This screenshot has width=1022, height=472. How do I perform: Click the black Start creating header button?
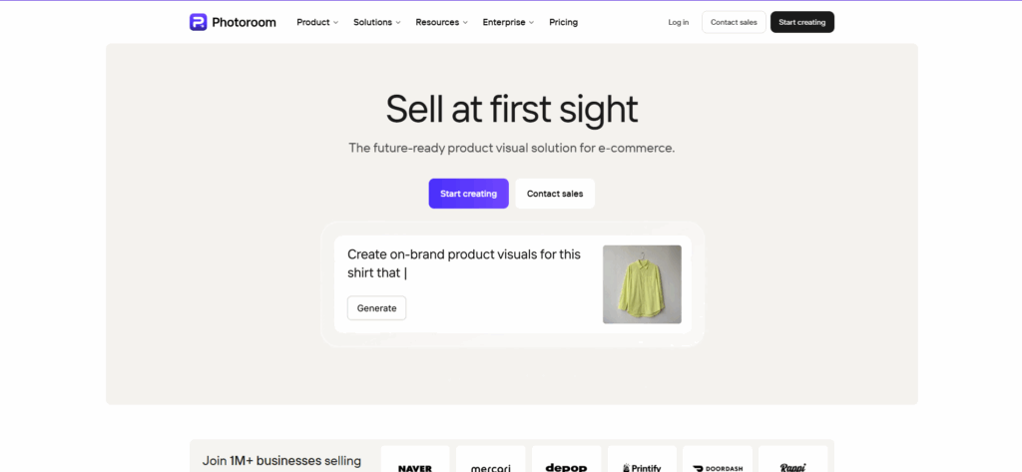pyautogui.click(x=802, y=22)
